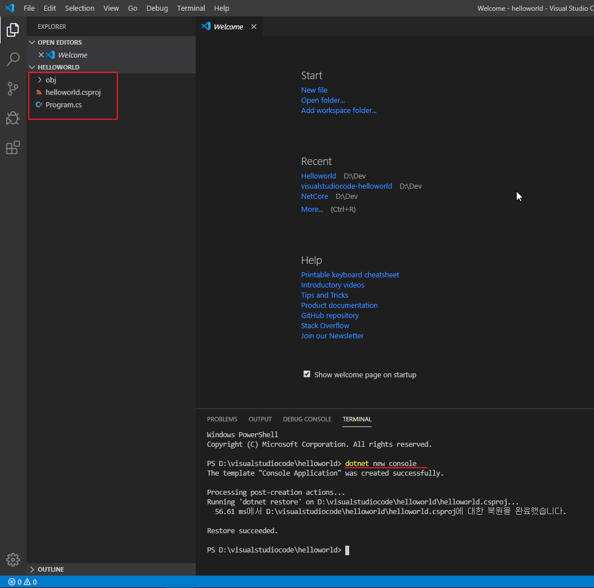Open the Source Control view icon
594x588 pixels.
(x=13, y=89)
